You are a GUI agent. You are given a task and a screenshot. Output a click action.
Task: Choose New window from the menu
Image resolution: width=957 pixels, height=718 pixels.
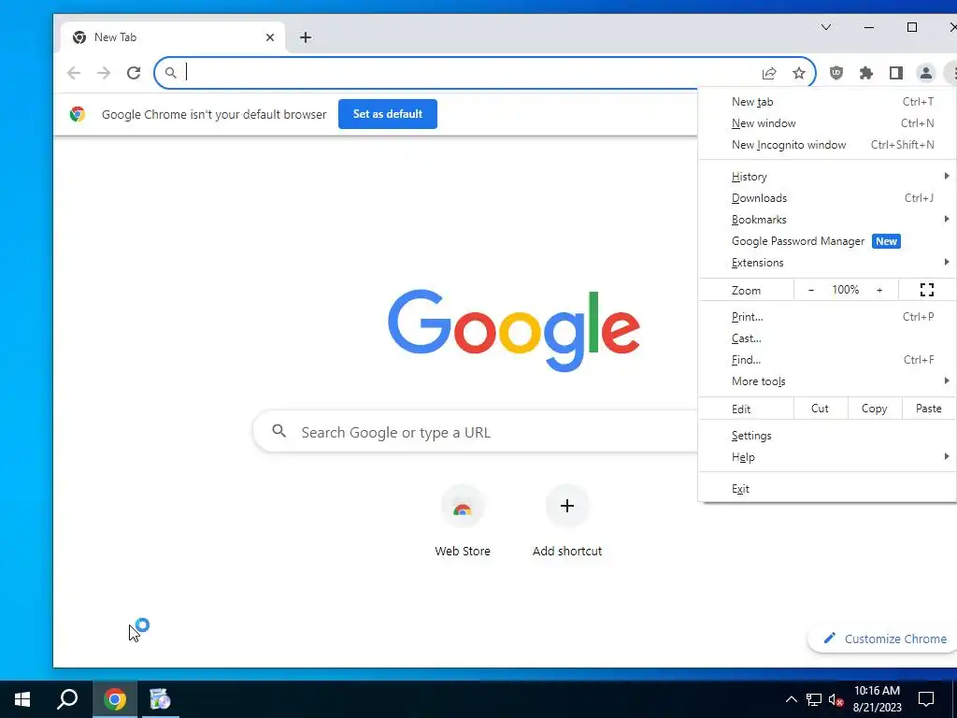coord(827,123)
